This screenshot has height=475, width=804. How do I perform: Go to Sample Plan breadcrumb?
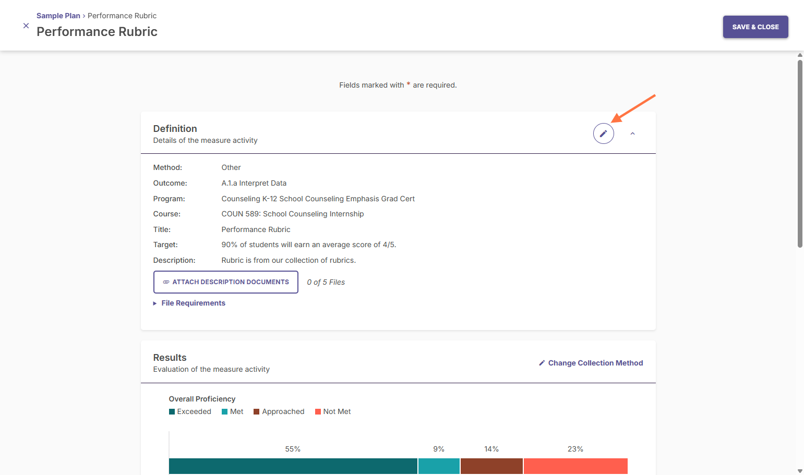click(58, 16)
